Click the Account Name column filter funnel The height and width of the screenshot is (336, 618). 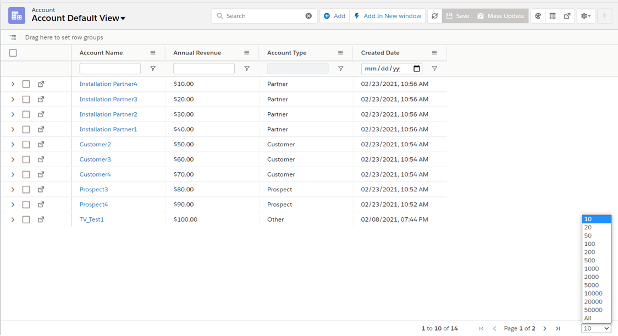click(x=153, y=69)
